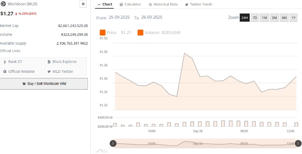
Task: Open the Official Website link
Action: [21, 71]
